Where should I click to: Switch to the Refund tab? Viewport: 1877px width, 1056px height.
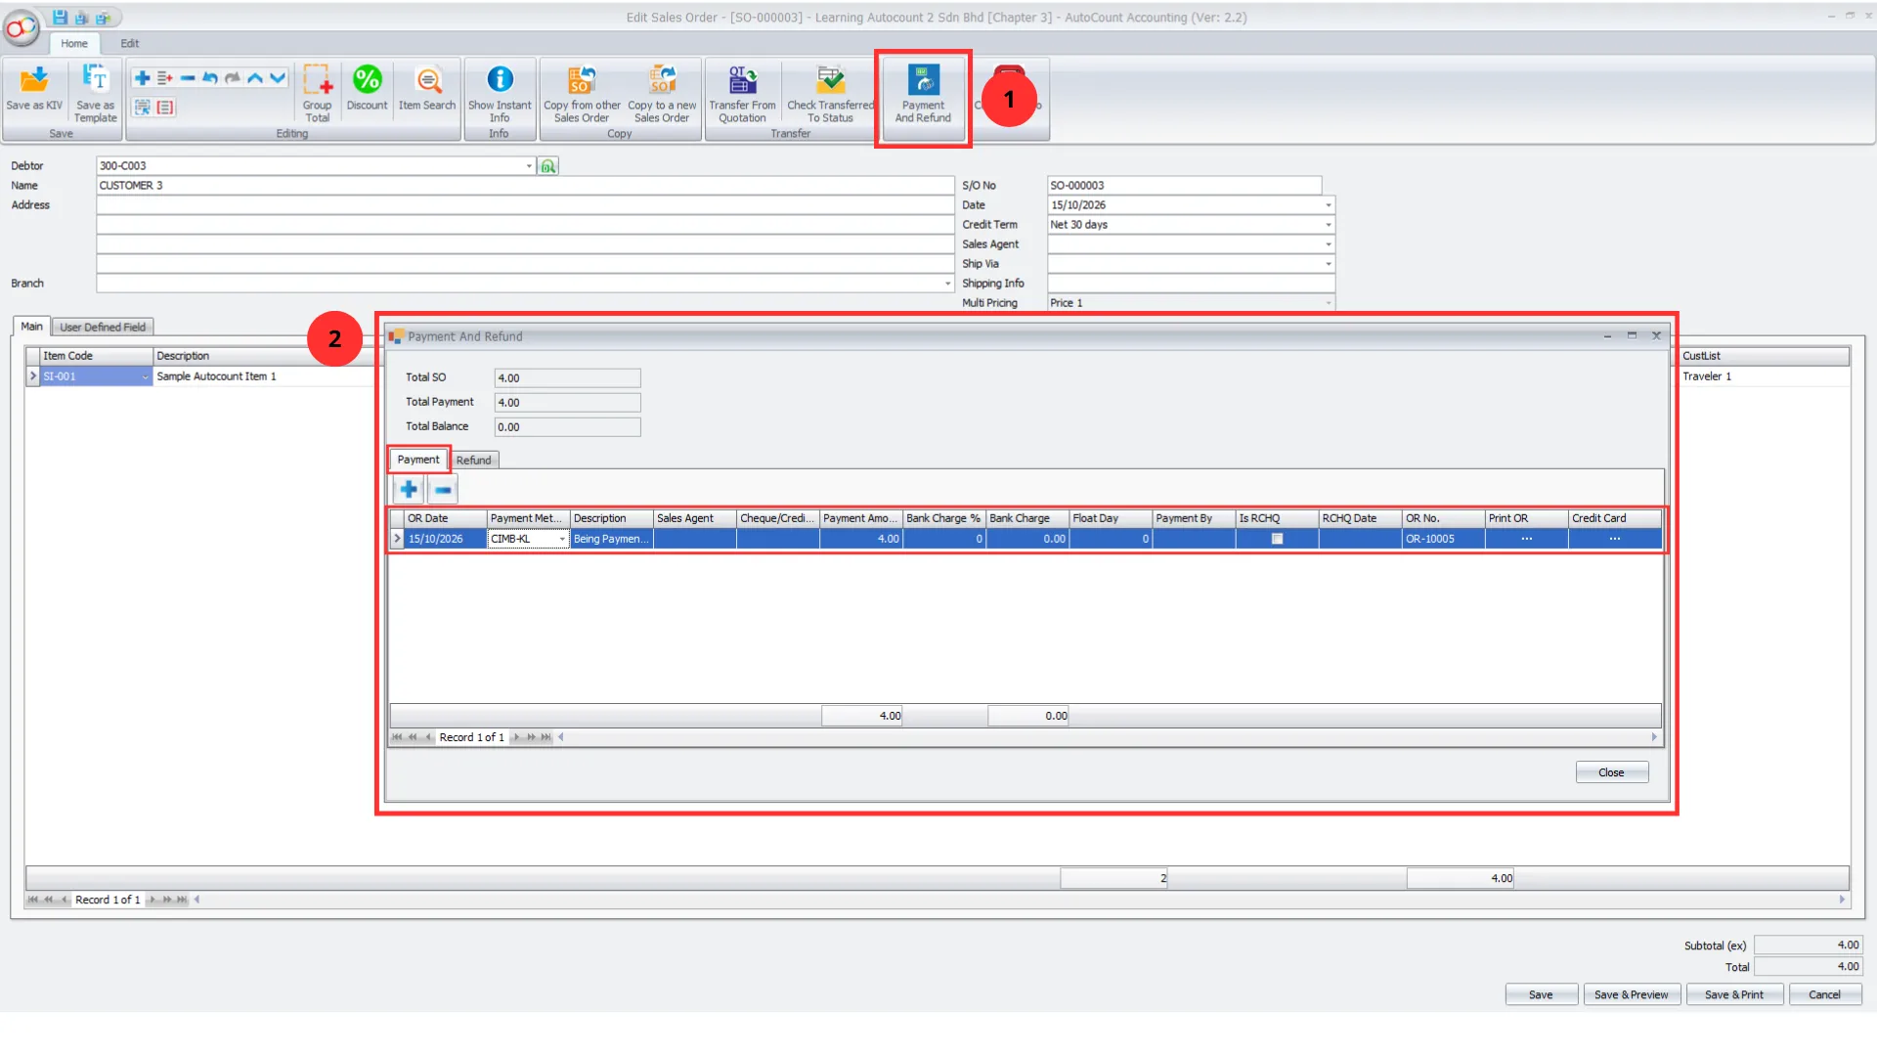pyautogui.click(x=474, y=461)
